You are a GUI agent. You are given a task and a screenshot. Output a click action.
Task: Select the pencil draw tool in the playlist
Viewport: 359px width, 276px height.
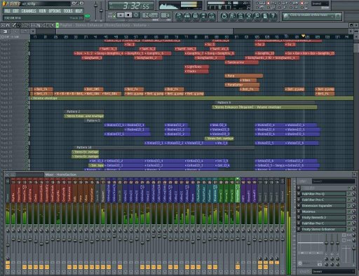[x=14, y=25]
